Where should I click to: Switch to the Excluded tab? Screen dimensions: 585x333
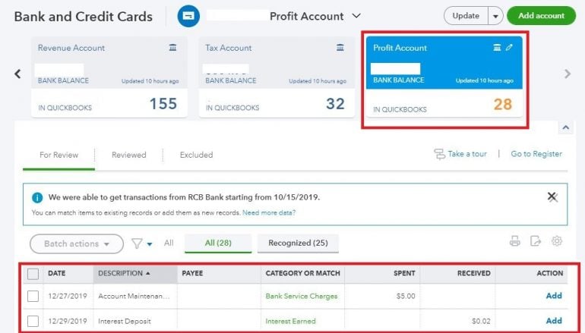tap(196, 155)
